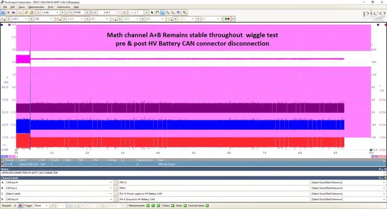Open Channel A ±10 V range dropdown
The width and height of the screenshot is (387, 209).
pos(26,19)
